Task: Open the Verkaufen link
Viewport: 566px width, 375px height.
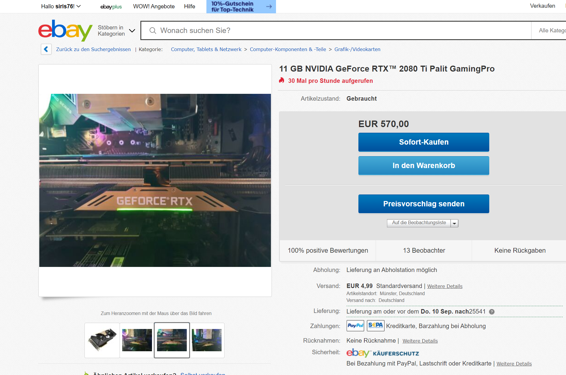Action: (543, 6)
